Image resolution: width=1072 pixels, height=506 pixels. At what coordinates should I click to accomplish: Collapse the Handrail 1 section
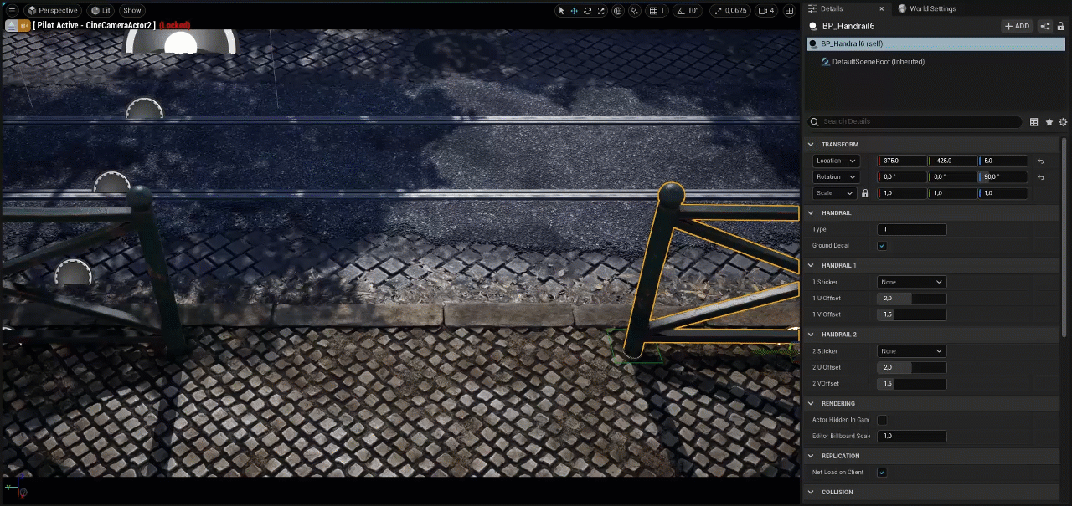pos(811,265)
